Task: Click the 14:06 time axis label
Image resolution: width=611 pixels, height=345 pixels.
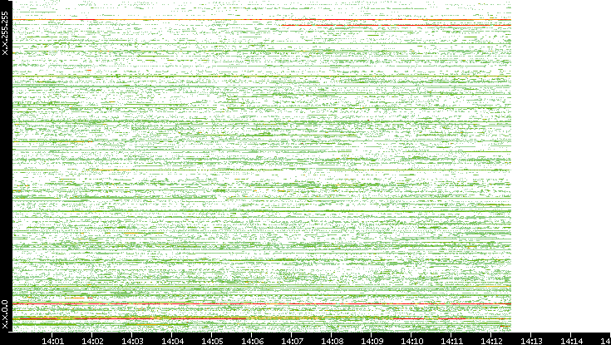Action: (x=252, y=341)
